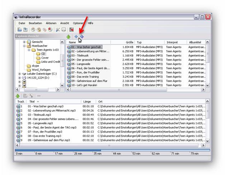
Task: Click track list scroll right arrow
Action: (203, 145)
